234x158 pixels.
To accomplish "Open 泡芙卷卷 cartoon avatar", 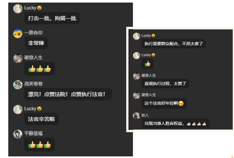I will pos(18,85).
